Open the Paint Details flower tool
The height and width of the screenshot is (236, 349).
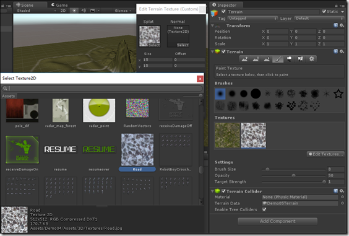[300, 59]
